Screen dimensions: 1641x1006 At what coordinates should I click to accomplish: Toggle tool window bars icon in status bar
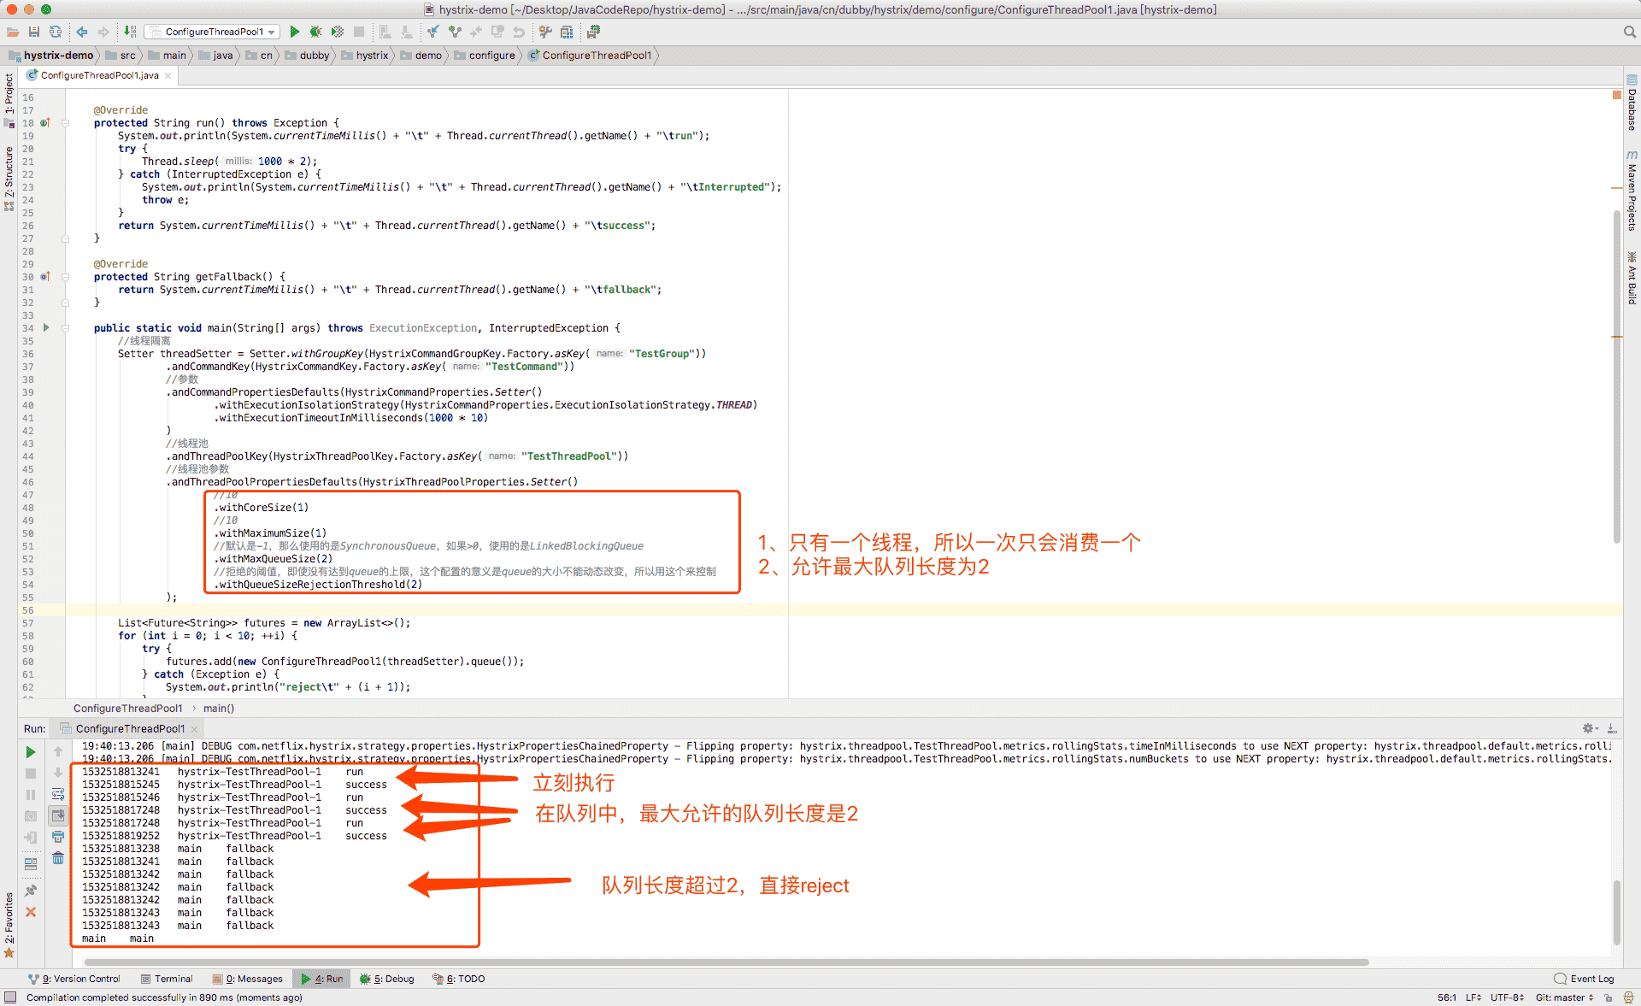coord(10,997)
